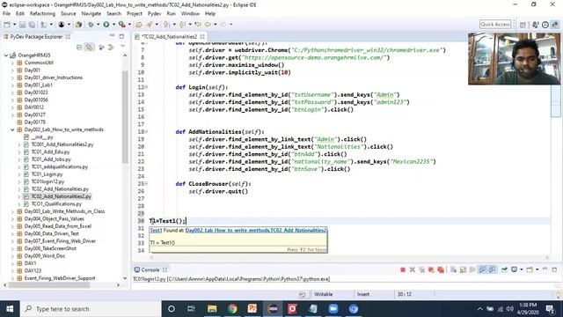Click Task View icon on taskbar
Screen dimensions: 563x317
(191, 309)
